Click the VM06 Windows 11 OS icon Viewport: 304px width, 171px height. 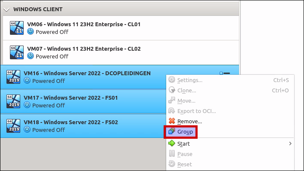[17, 28]
